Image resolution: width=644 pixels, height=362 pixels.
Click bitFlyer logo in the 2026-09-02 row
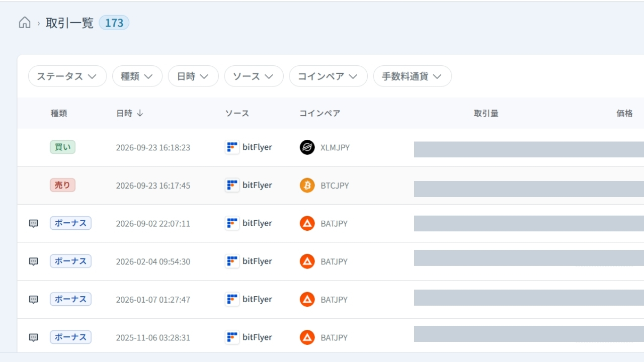click(x=232, y=223)
